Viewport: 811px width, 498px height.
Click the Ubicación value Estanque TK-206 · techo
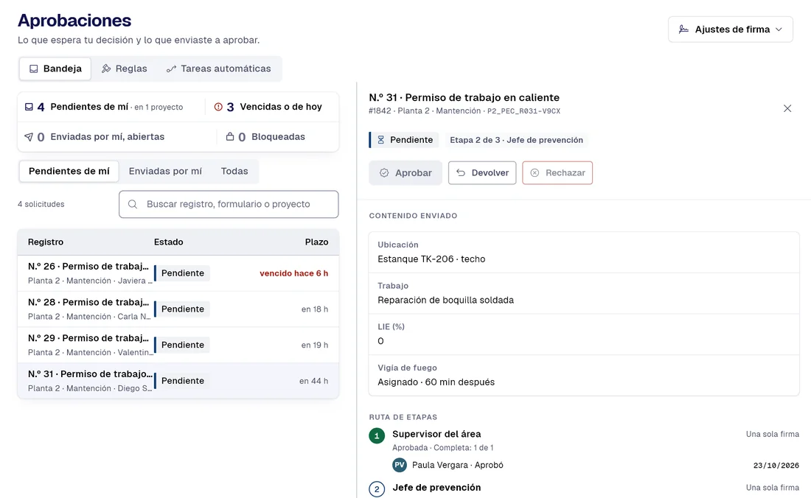[431, 259]
